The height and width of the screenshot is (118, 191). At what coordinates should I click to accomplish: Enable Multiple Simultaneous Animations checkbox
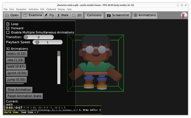click(8, 32)
